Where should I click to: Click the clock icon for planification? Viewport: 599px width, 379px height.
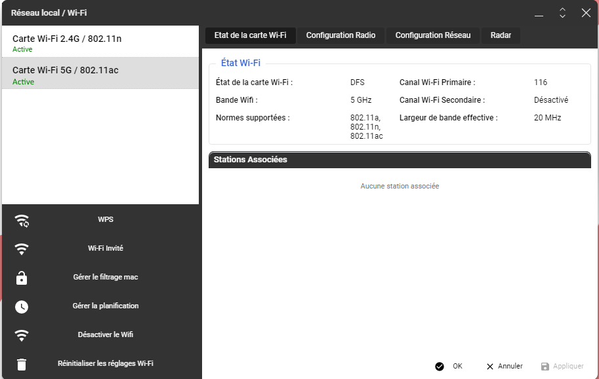(22, 306)
